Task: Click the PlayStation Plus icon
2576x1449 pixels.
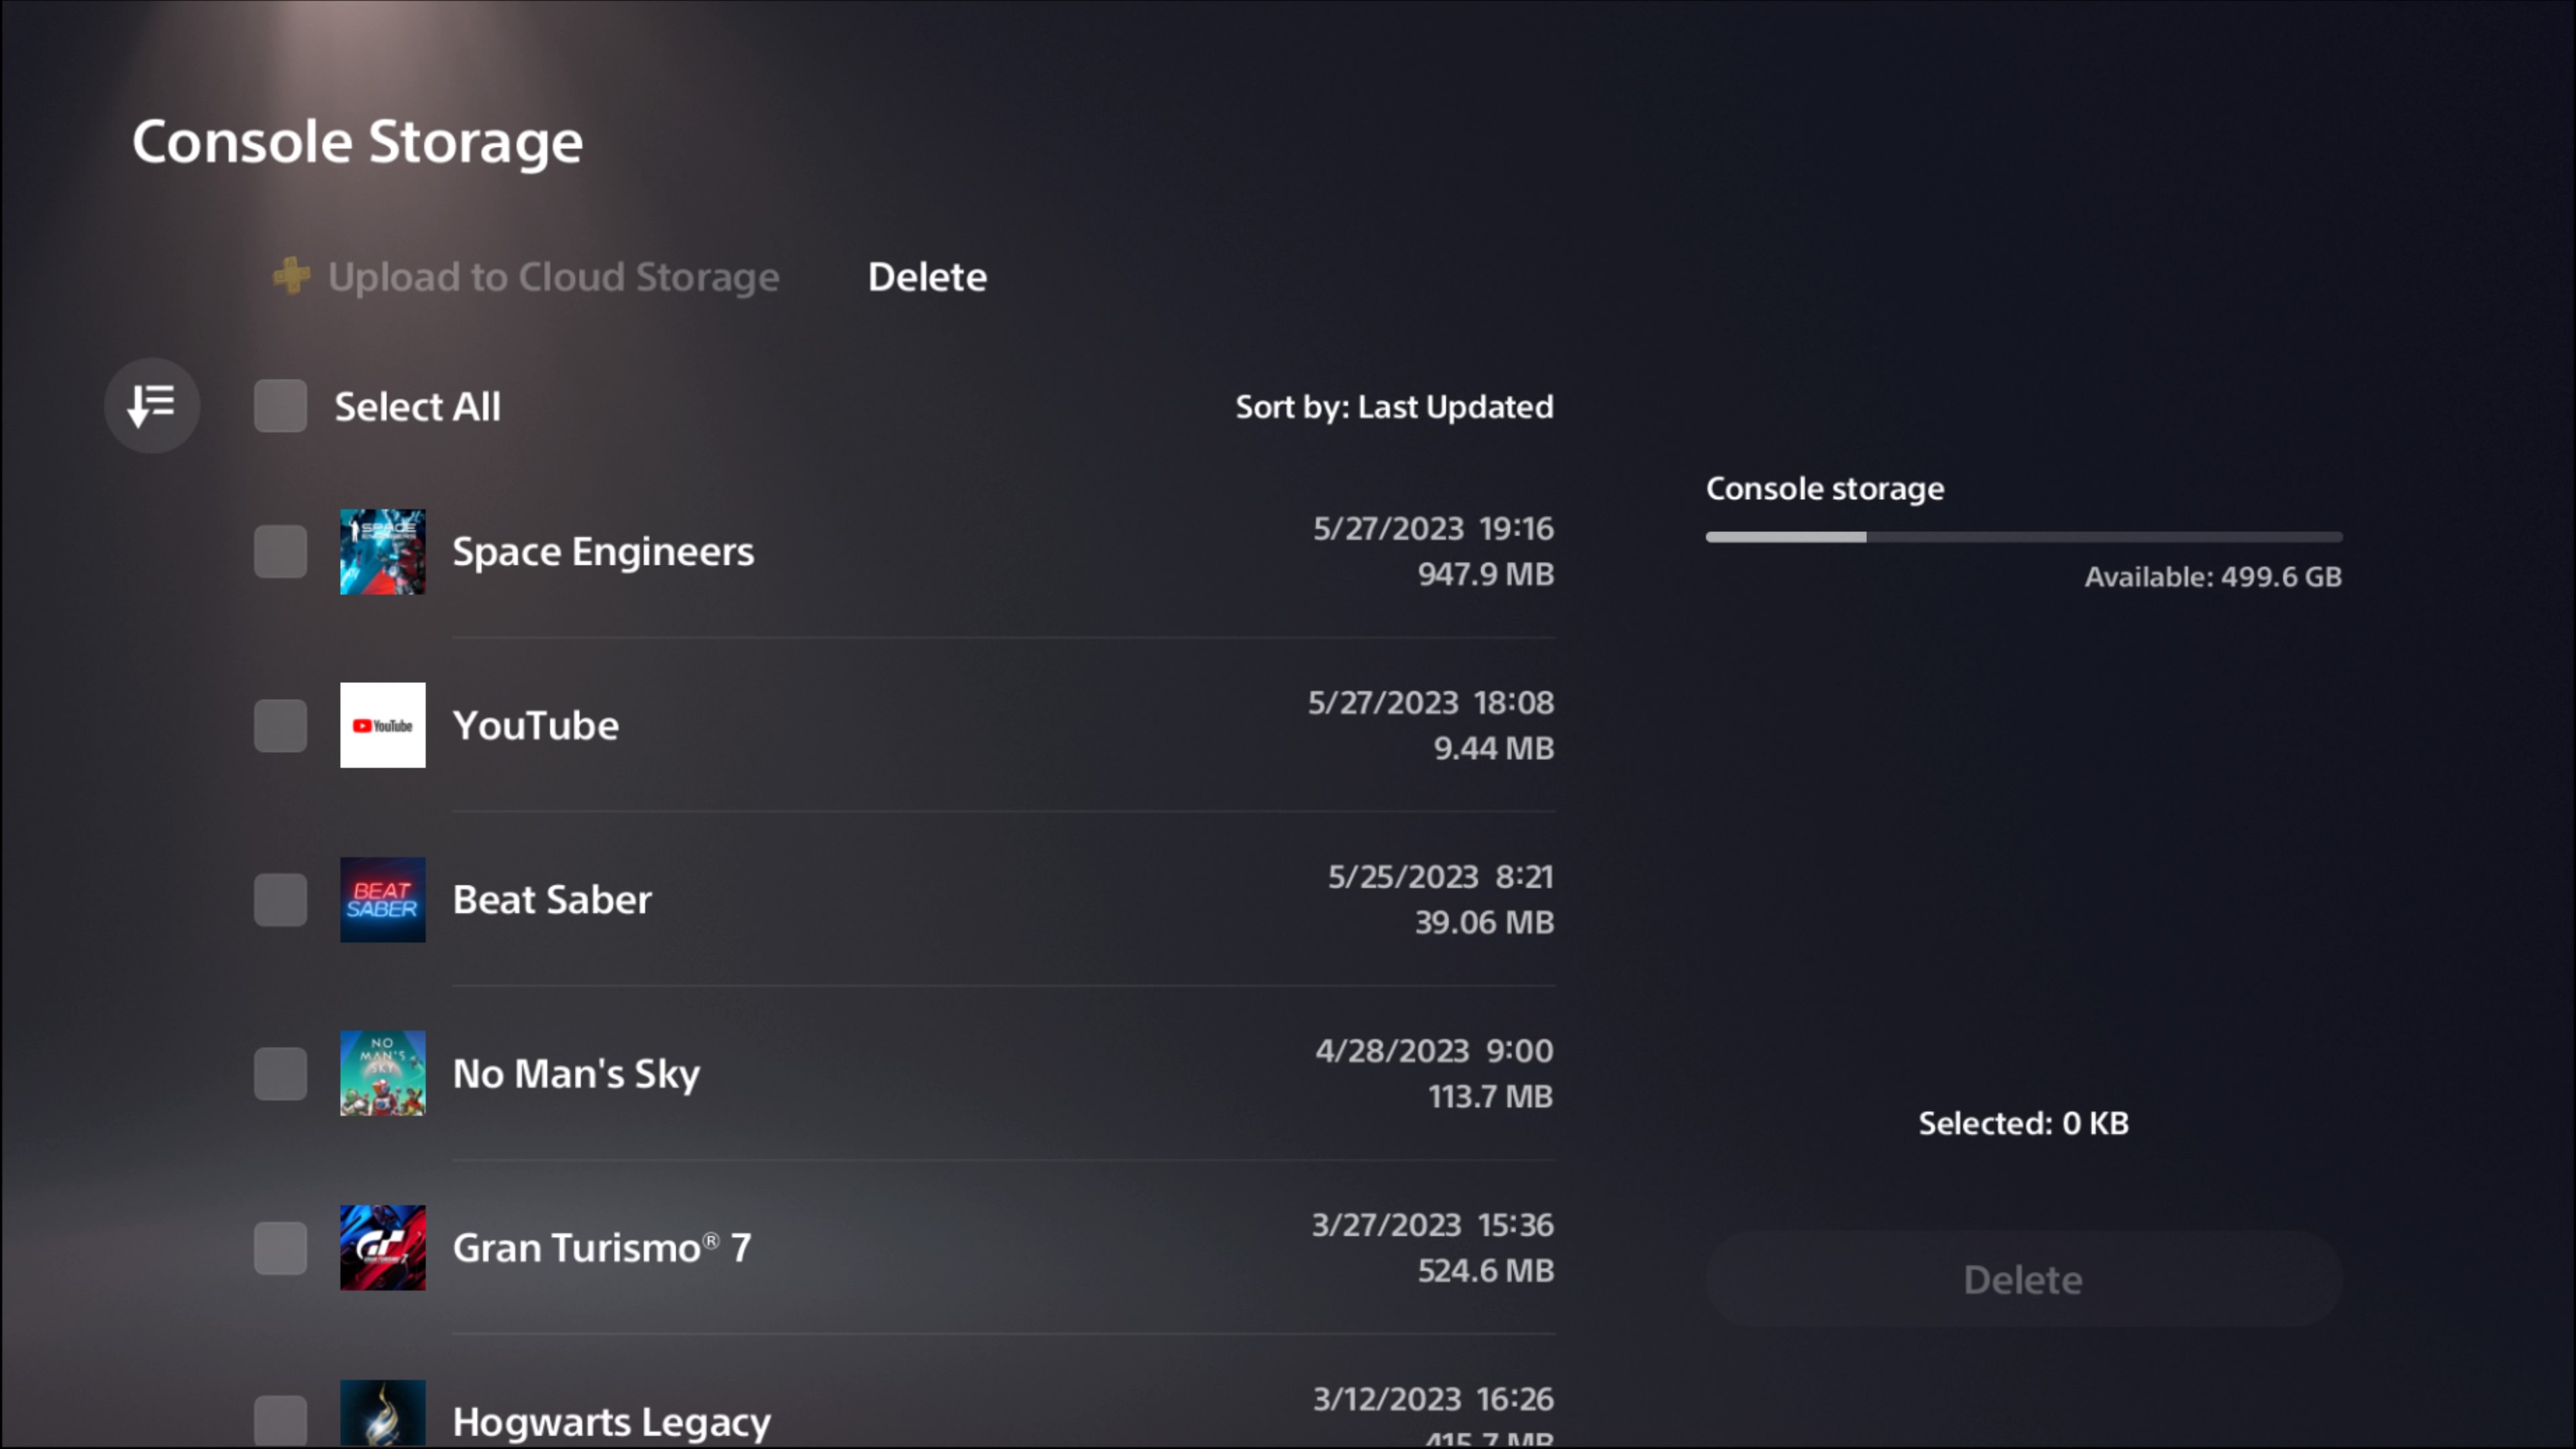Action: point(291,276)
